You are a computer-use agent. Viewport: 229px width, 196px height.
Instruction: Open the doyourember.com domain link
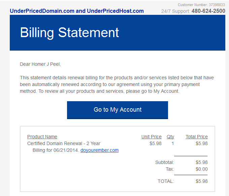pos(99,150)
